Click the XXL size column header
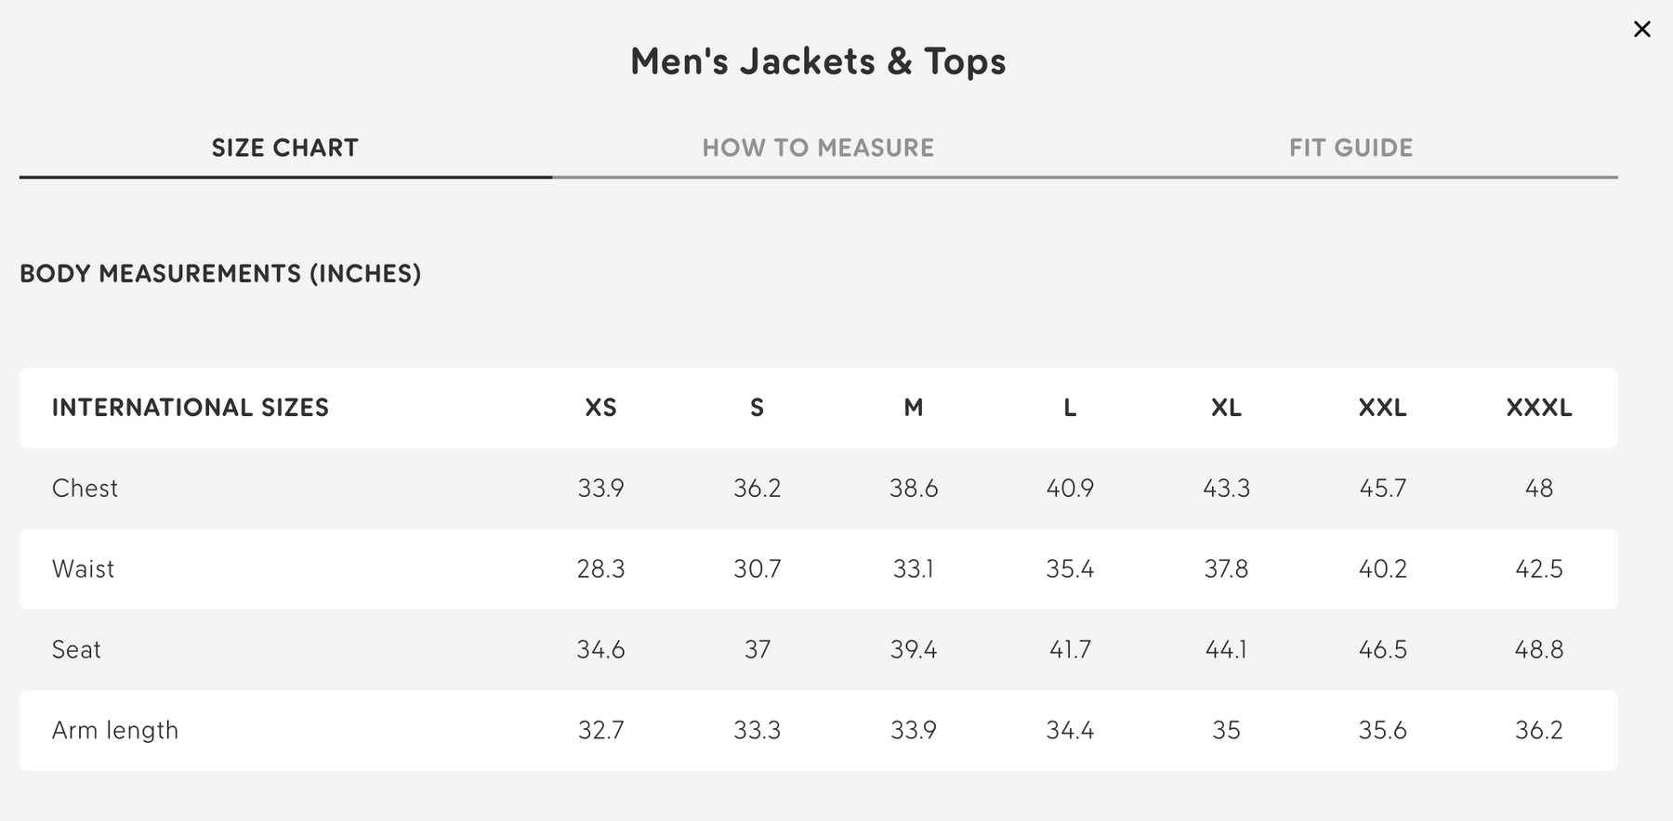 (1382, 408)
